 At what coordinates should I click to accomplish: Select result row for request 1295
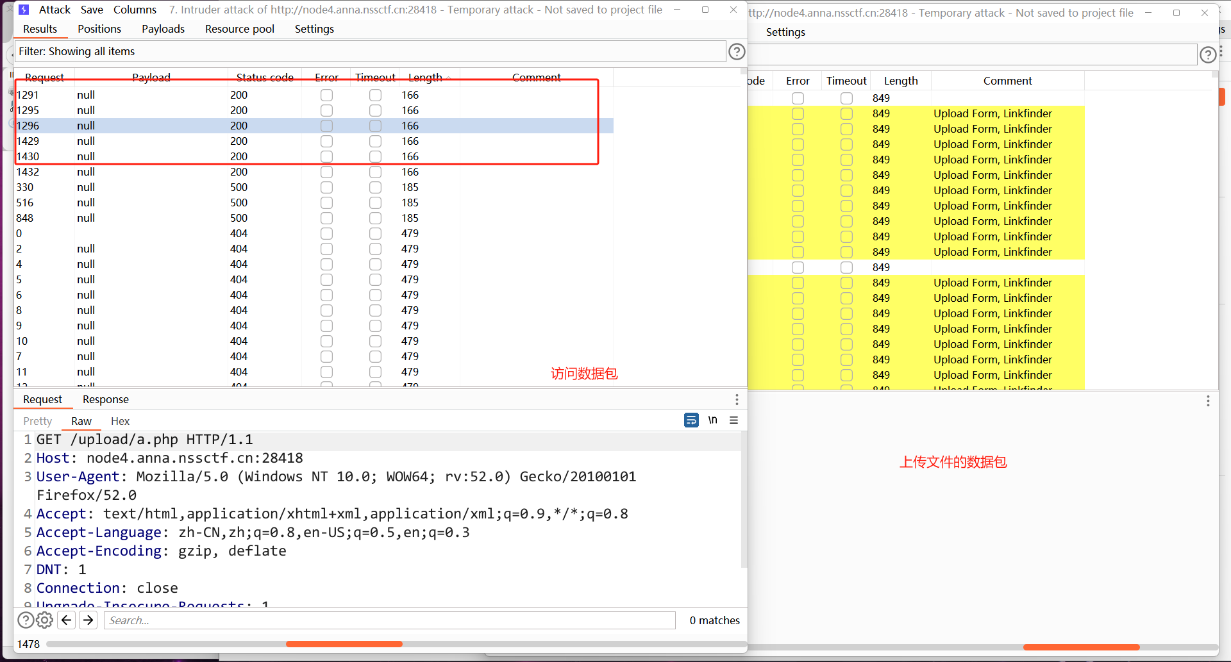[314, 110]
